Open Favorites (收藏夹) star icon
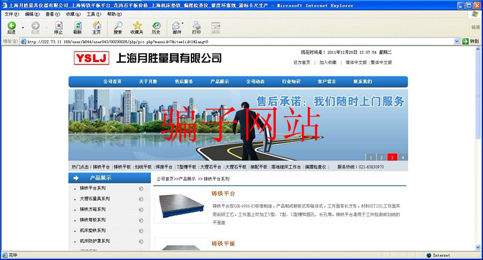Image resolution: width=483 pixels, height=260 pixels. tap(137, 26)
